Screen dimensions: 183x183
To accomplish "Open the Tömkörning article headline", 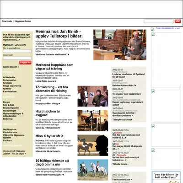I will coord(52,89).
